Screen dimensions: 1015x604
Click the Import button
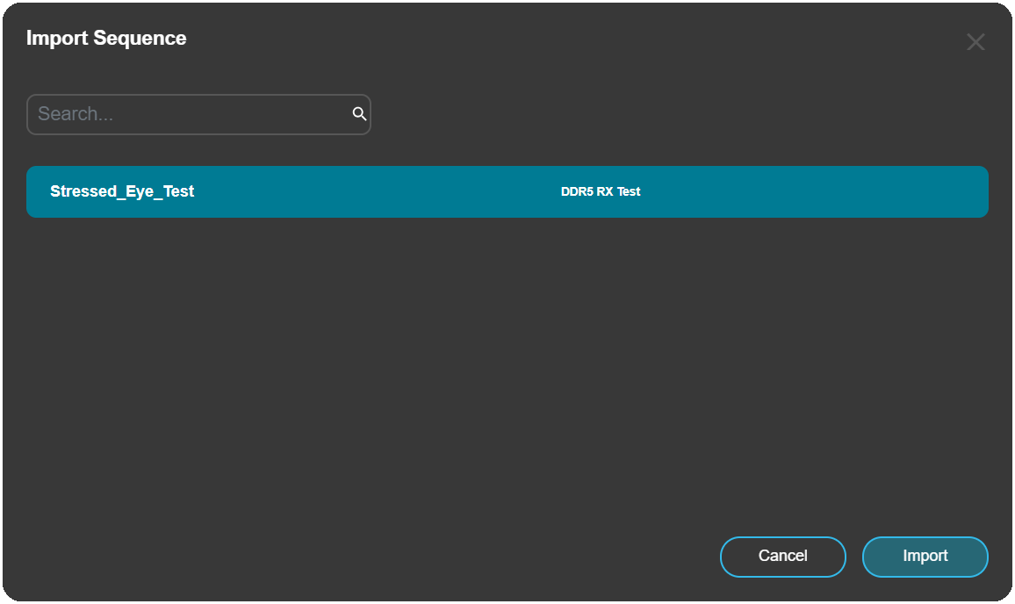pos(925,557)
